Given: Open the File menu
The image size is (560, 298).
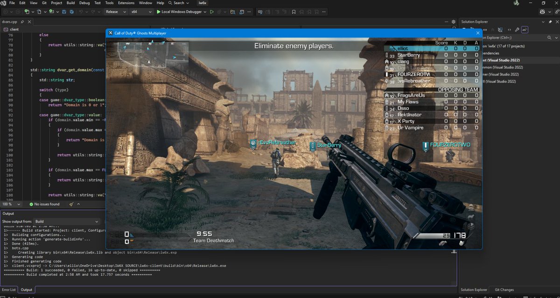Looking at the screenshot, I should 12,3.
